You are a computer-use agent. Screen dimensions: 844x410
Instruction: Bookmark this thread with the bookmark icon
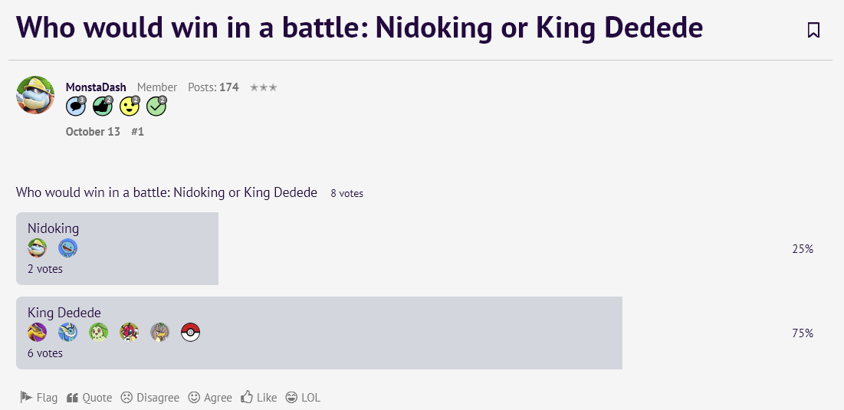coord(813,30)
